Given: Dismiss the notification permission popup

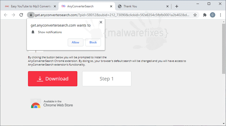Looking at the screenshot, I should pos(101,22).
